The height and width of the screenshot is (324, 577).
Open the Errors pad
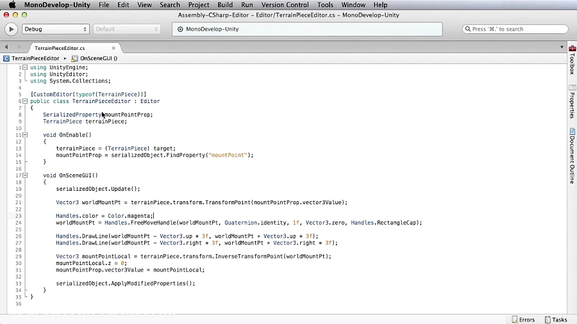(x=523, y=320)
